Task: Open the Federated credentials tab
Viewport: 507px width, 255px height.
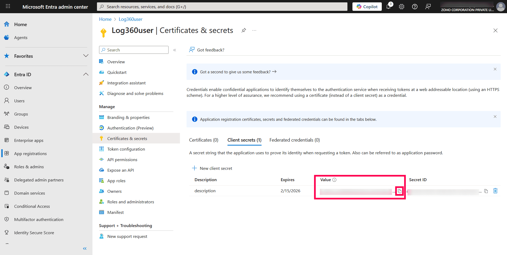Action: [294, 140]
